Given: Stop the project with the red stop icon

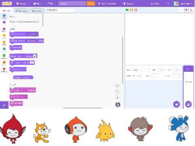Looking at the screenshot, I should click(x=136, y=10).
